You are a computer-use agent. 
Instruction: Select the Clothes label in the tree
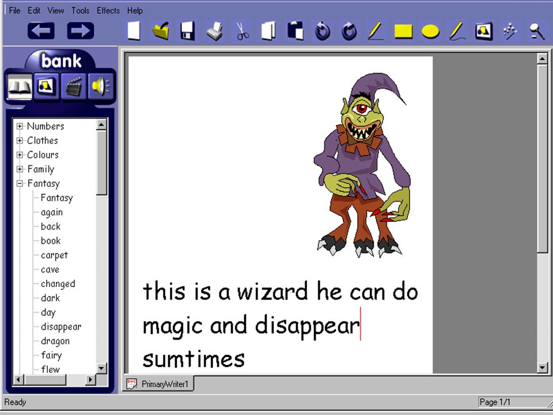click(42, 141)
